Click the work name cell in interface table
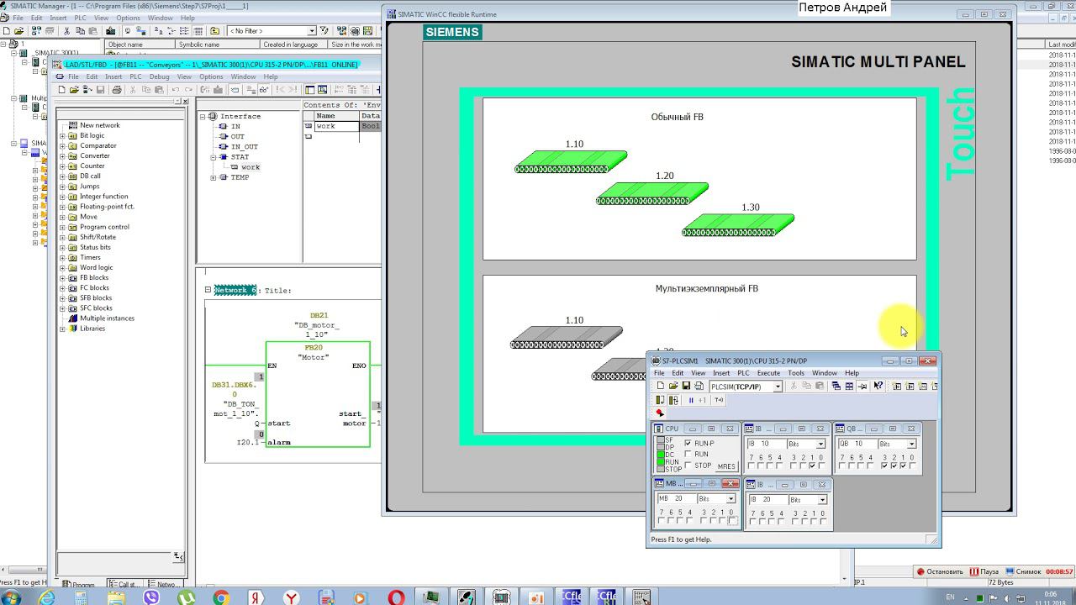The height and width of the screenshot is (605, 1076). point(336,126)
